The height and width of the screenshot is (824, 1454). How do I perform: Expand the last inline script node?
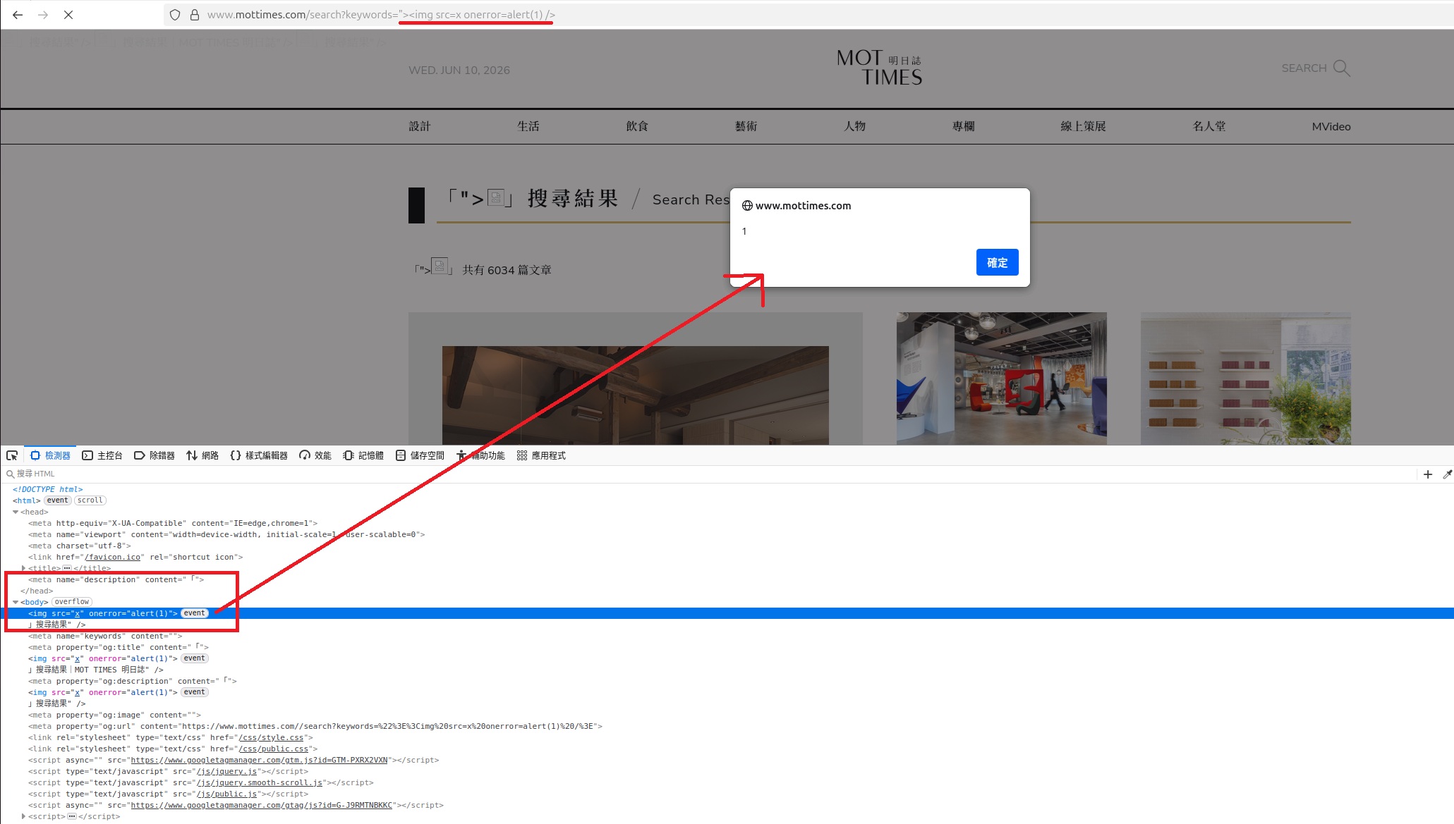(24, 816)
